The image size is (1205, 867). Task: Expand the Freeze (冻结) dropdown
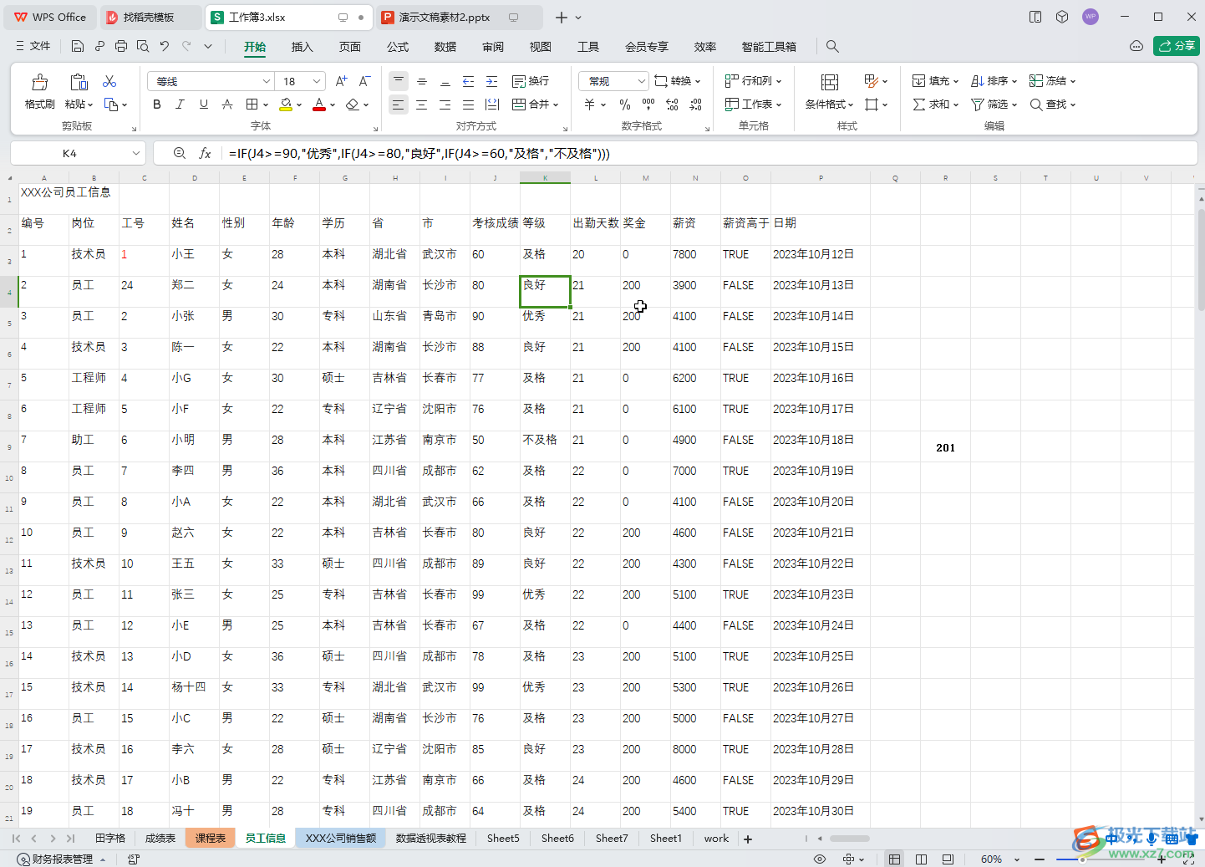1073,81
